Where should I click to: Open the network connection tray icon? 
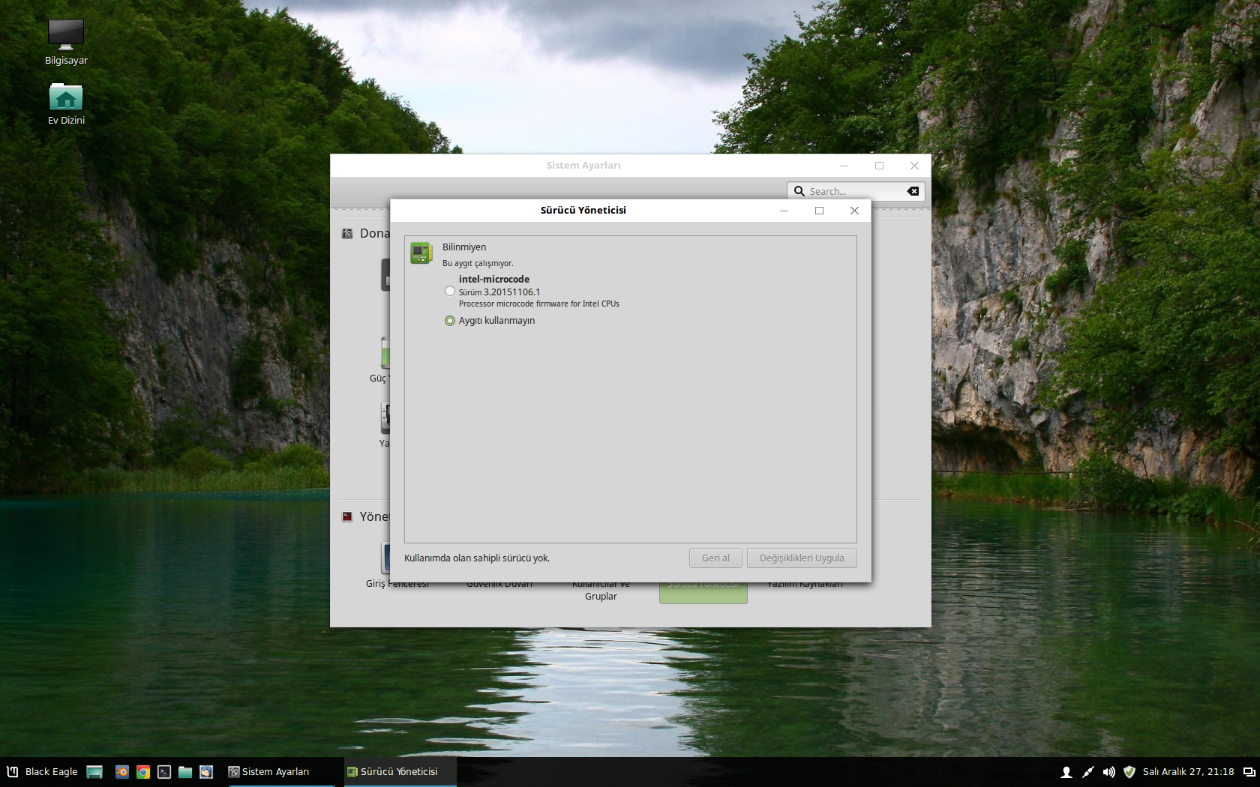click(1087, 772)
